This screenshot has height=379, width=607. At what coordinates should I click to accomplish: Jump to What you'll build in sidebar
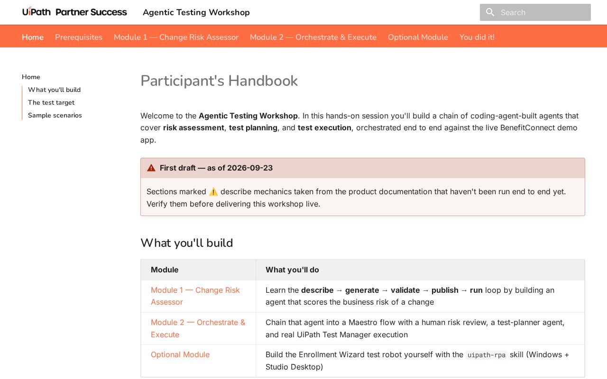(54, 90)
